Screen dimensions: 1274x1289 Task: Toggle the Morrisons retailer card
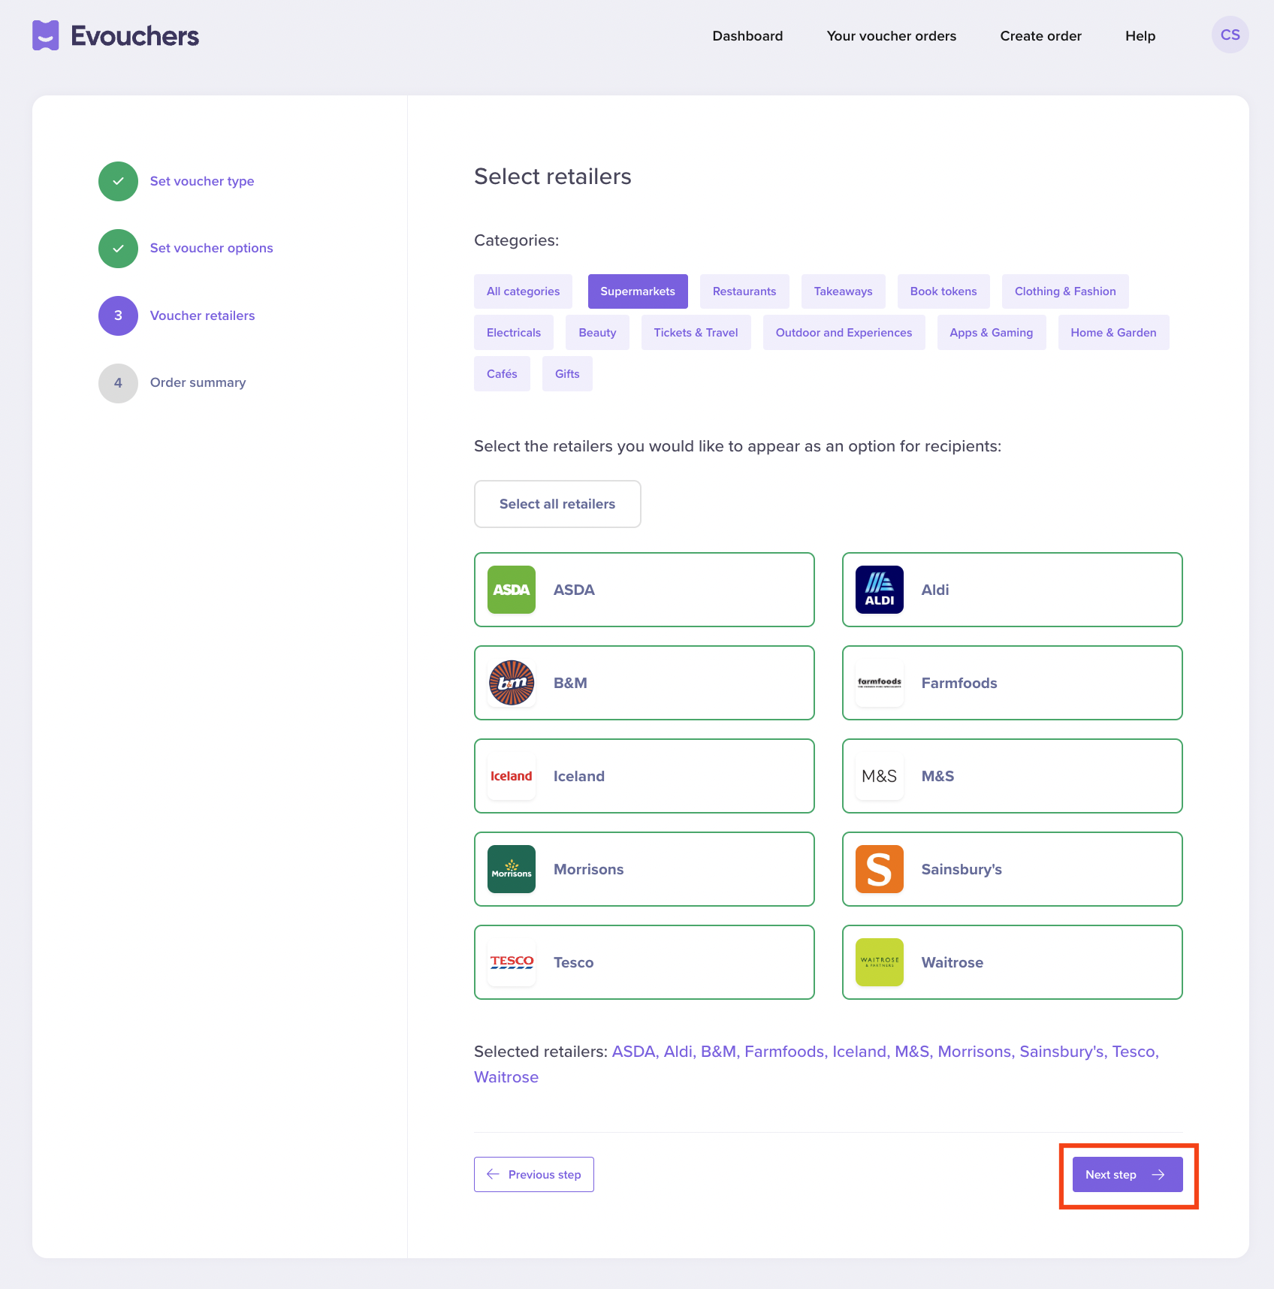coord(645,869)
